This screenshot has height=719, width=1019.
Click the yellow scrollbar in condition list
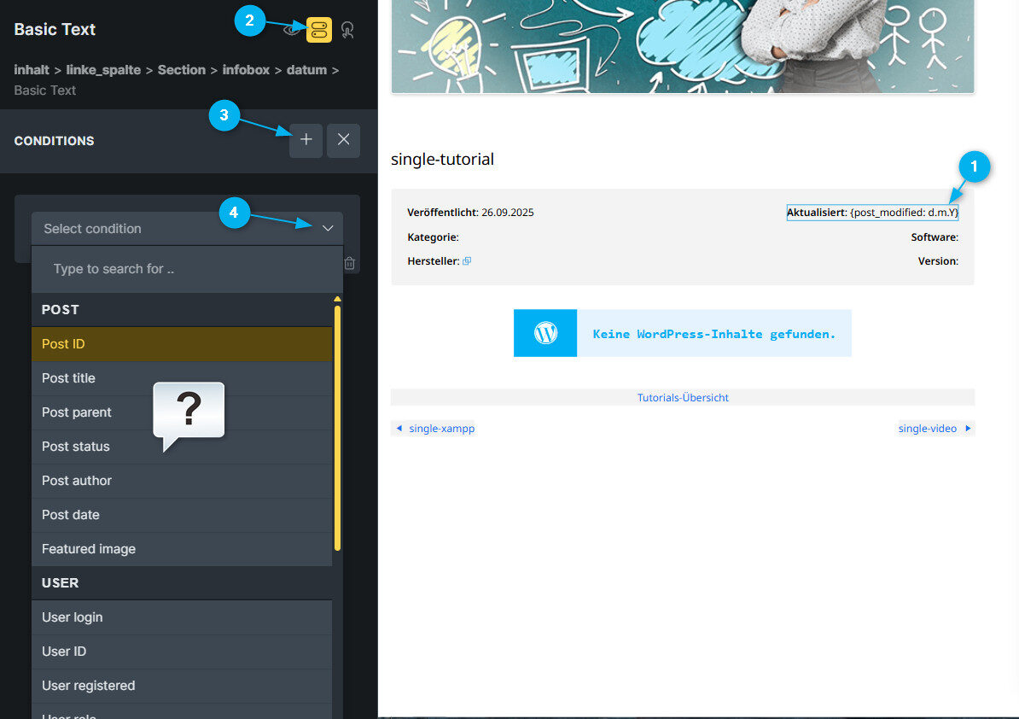click(x=337, y=427)
